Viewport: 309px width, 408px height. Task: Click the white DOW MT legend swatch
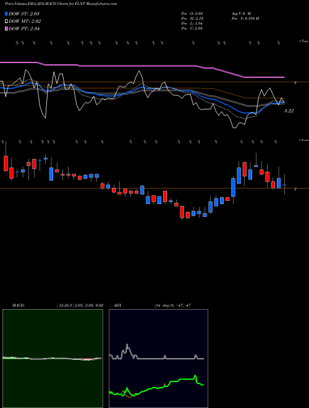(x=6, y=22)
